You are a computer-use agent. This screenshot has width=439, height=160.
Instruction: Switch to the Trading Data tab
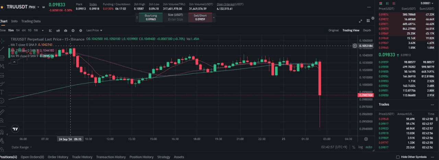coord(31,21)
